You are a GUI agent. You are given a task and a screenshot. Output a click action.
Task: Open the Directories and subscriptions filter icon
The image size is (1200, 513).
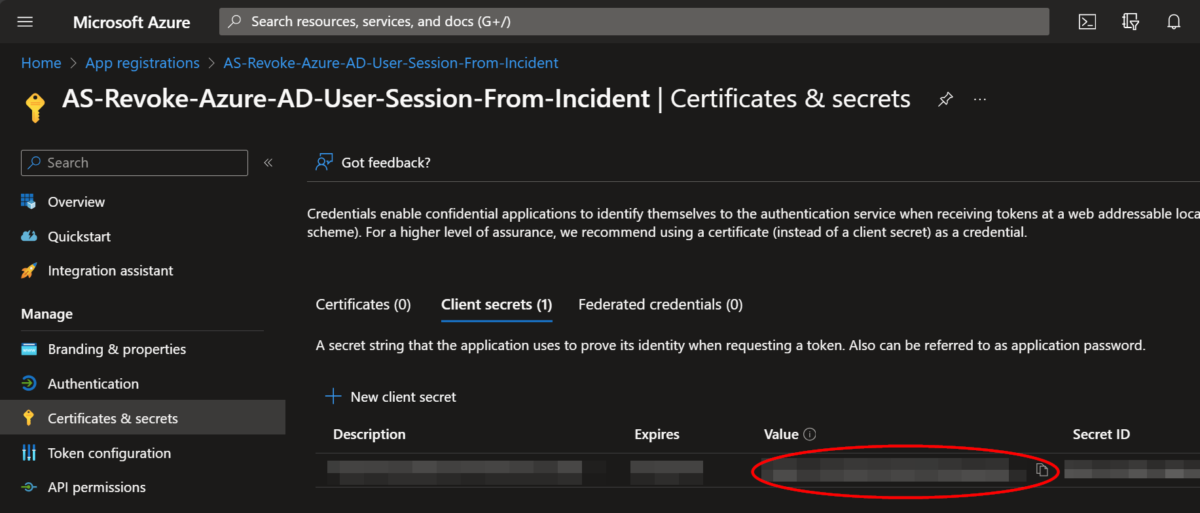tap(1130, 22)
